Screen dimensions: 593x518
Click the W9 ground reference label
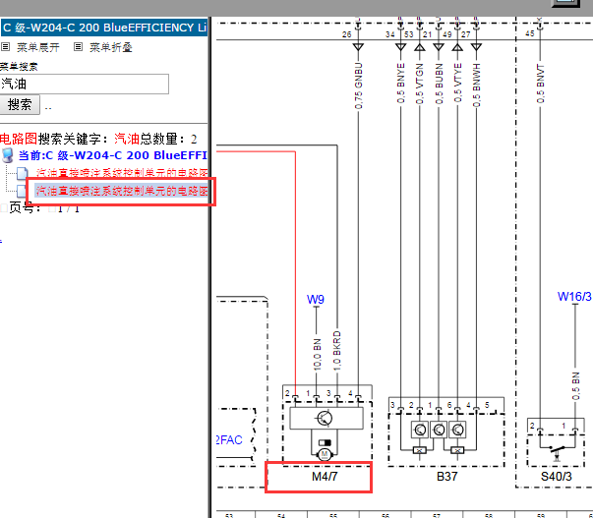point(316,300)
